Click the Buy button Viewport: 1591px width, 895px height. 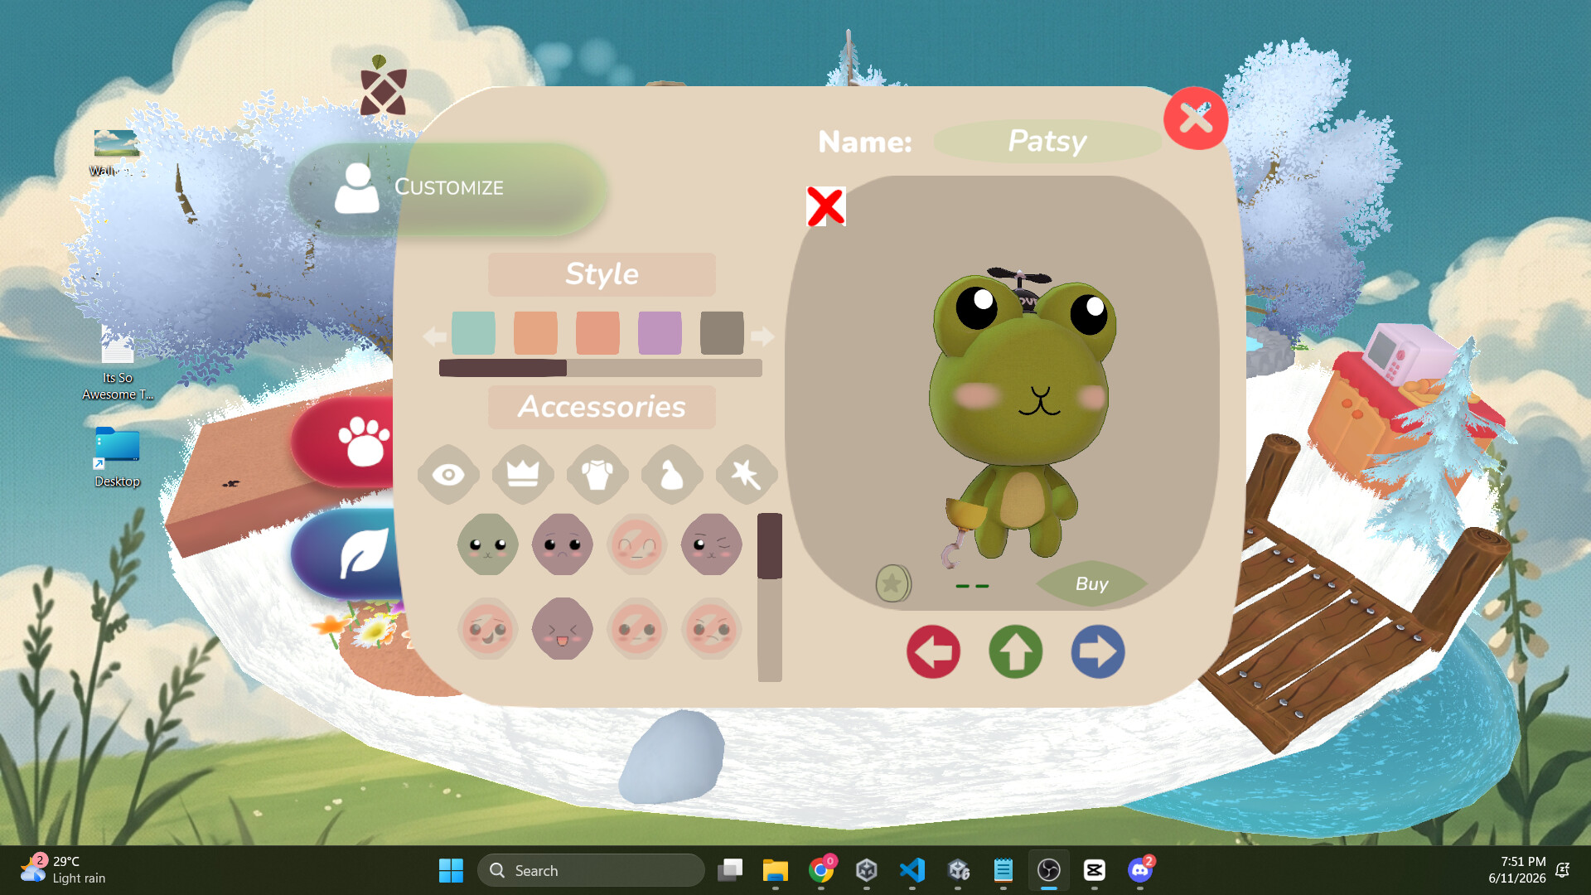1091,583
